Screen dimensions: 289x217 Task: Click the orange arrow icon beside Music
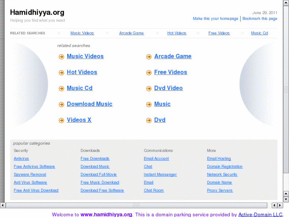pos(149,104)
